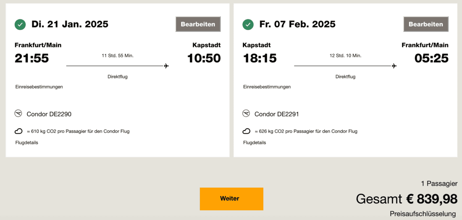Show Flugdetails for Condor DE2290
Image resolution: width=462 pixels, height=220 pixels.
coord(27,143)
